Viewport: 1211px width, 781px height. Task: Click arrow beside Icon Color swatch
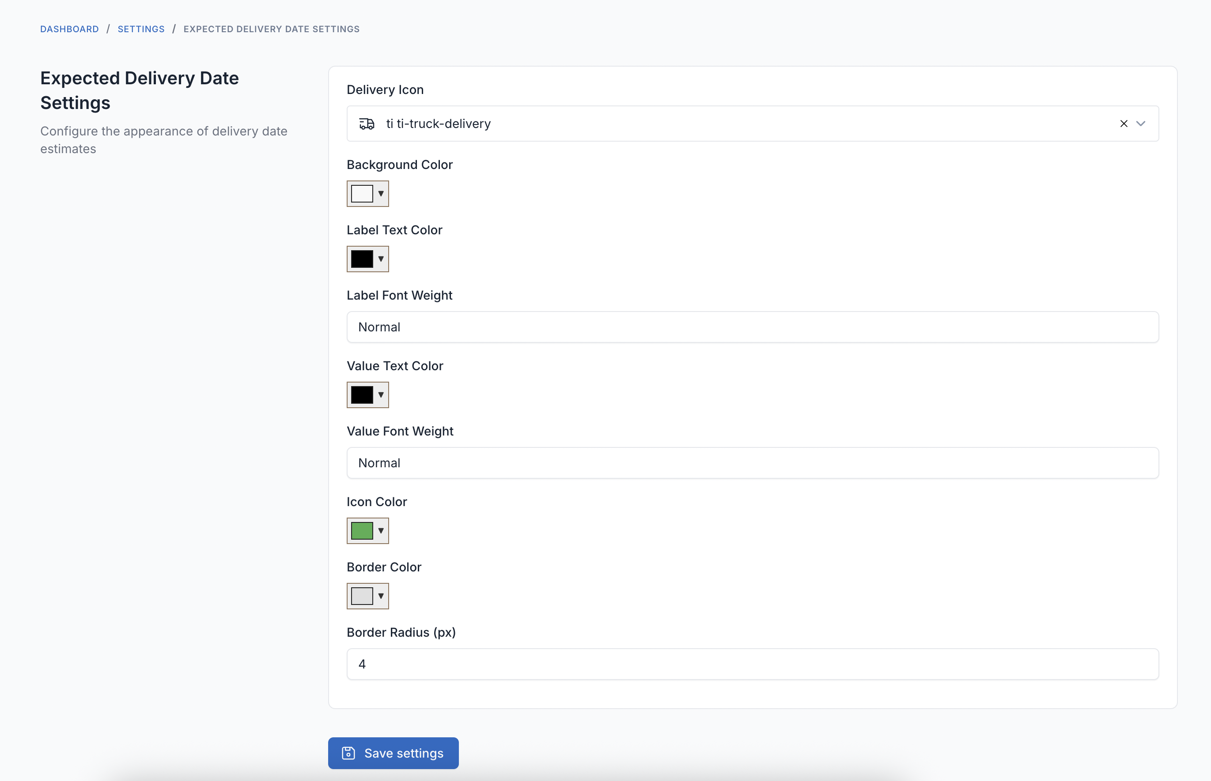(x=381, y=531)
